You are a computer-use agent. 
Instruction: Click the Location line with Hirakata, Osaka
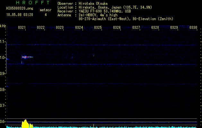click(x=105, y=7)
